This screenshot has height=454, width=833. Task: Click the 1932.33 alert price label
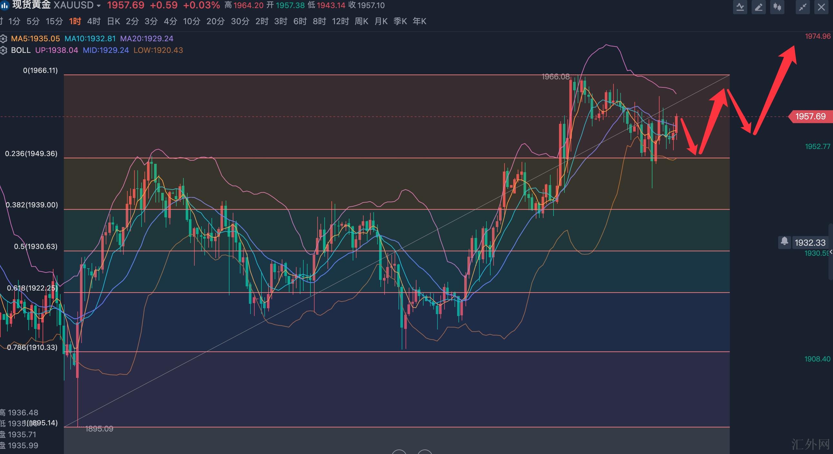click(x=810, y=242)
